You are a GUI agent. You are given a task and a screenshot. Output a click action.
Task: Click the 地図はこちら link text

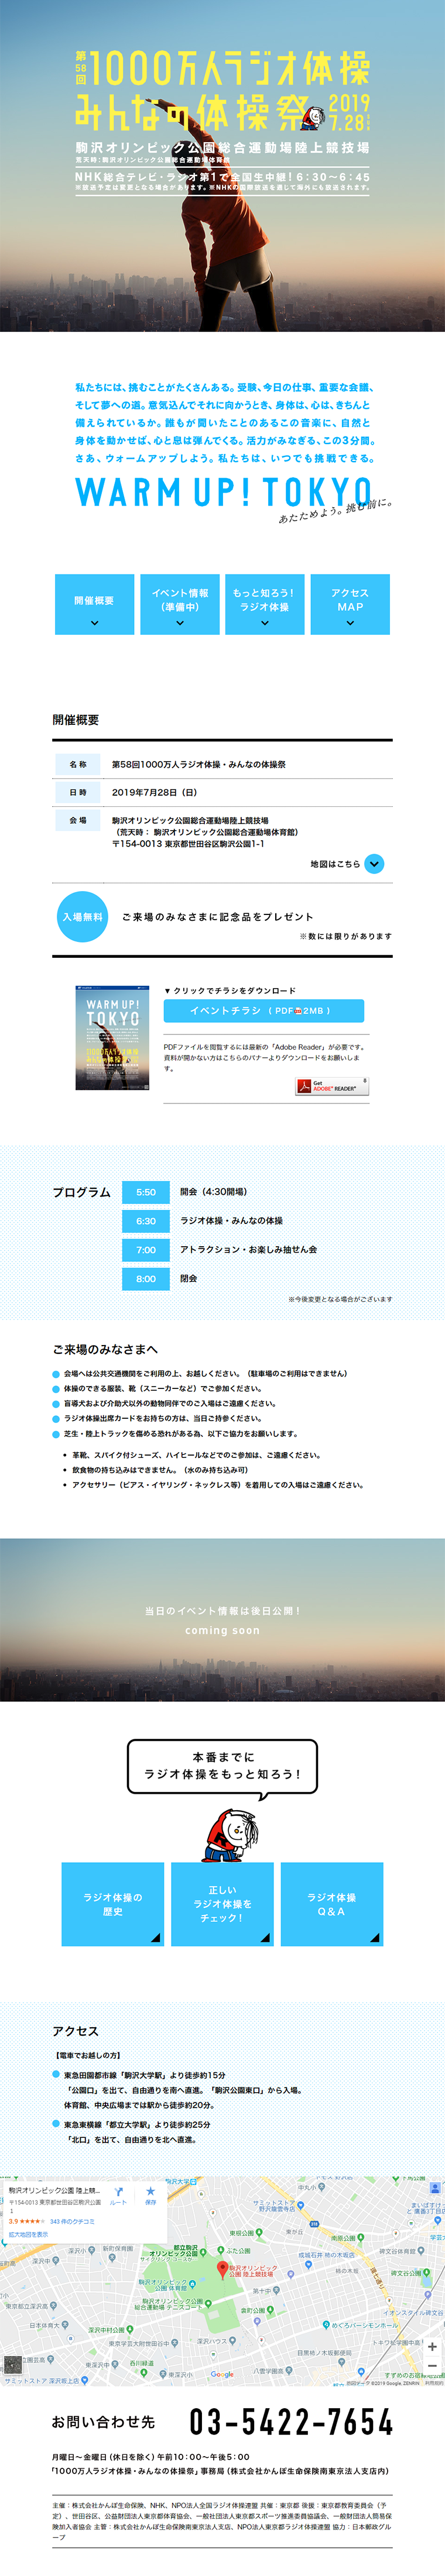pos(335,864)
